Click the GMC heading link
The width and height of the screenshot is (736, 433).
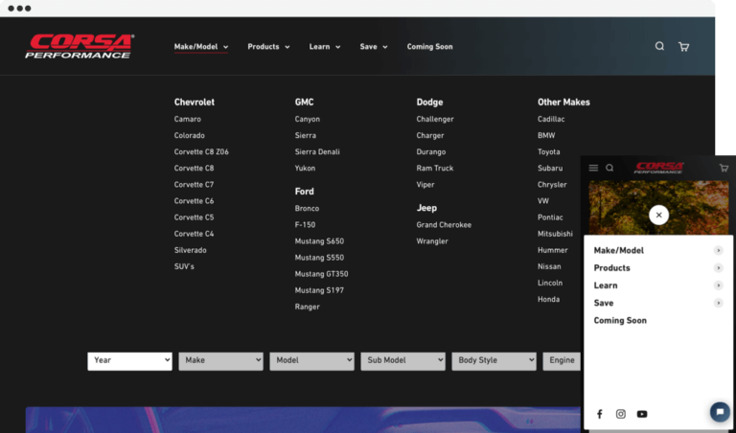point(304,102)
